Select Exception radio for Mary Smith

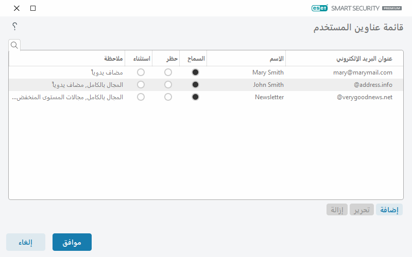[141, 72]
